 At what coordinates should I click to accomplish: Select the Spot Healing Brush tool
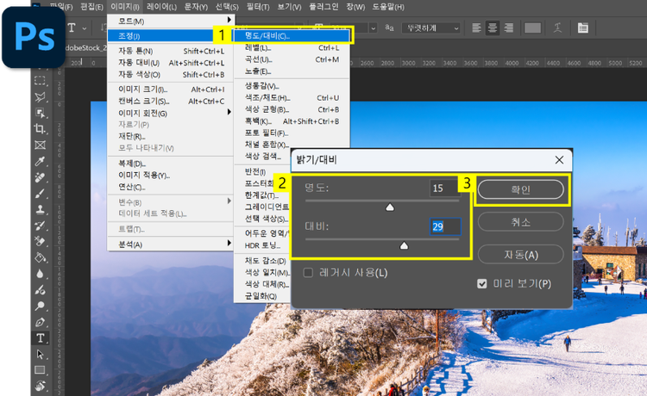(x=40, y=177)
